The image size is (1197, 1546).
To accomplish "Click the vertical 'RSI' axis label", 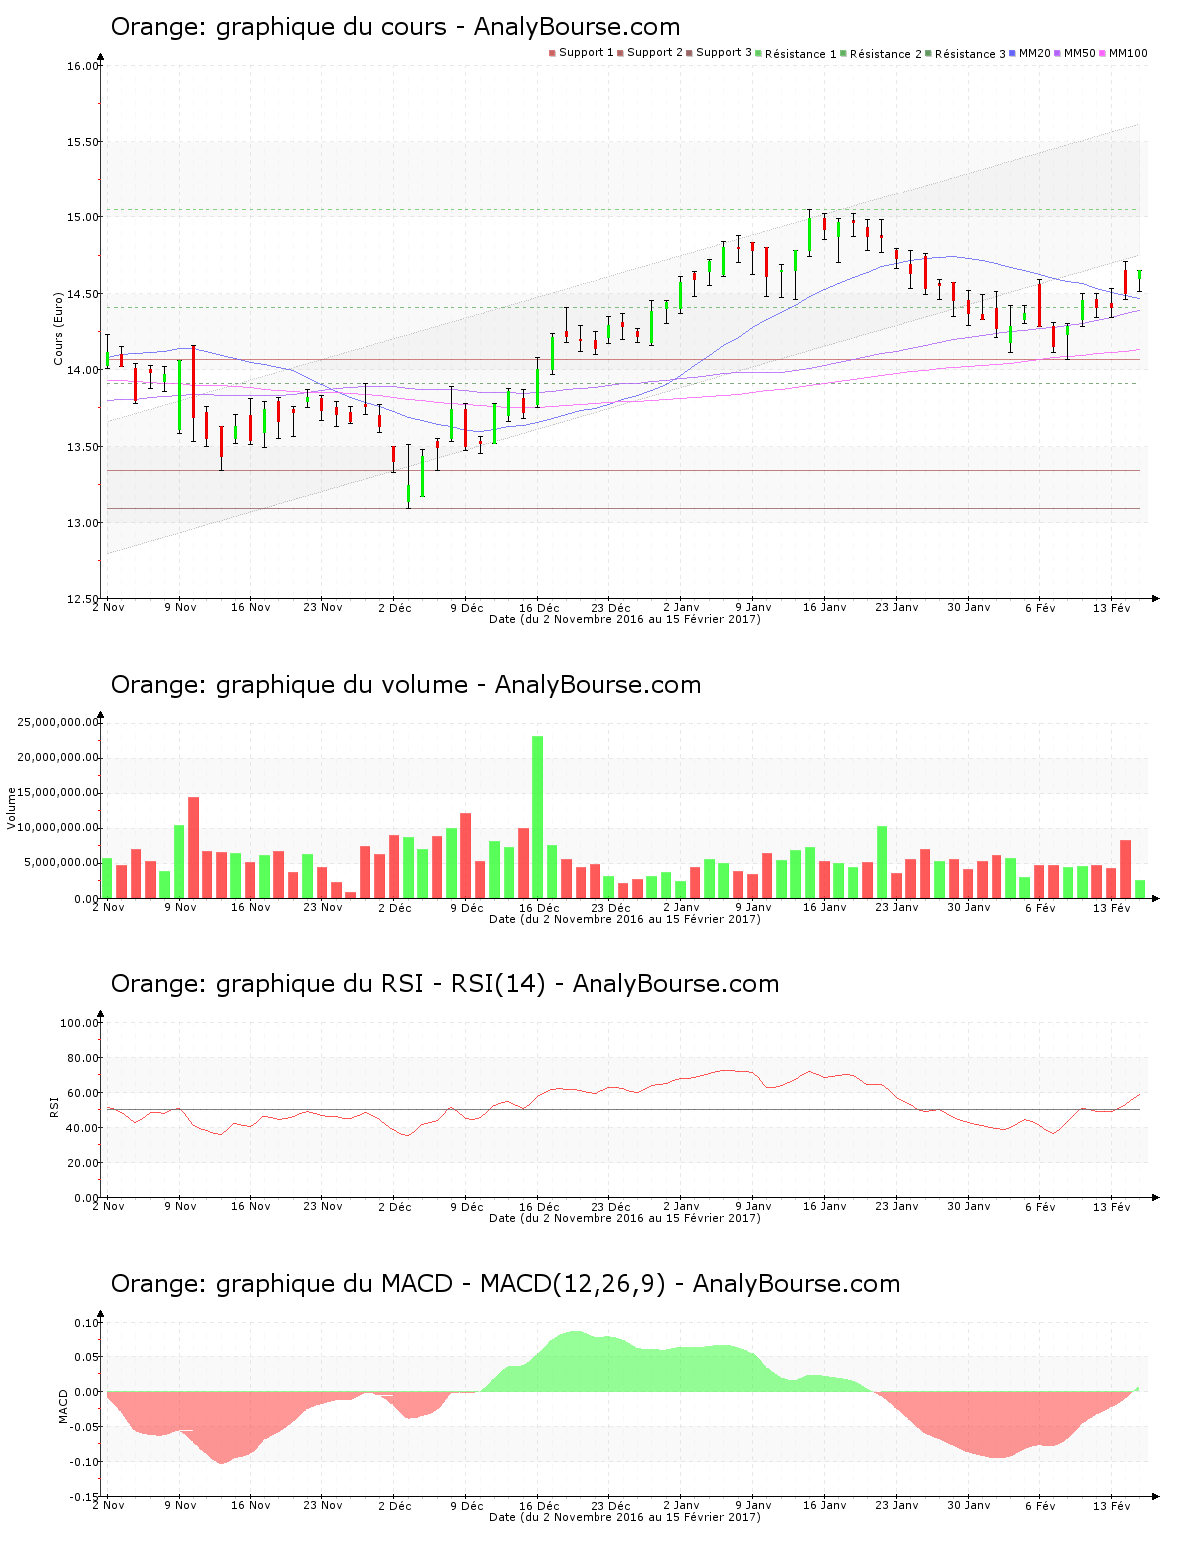I will click(x=54, y=1106).
